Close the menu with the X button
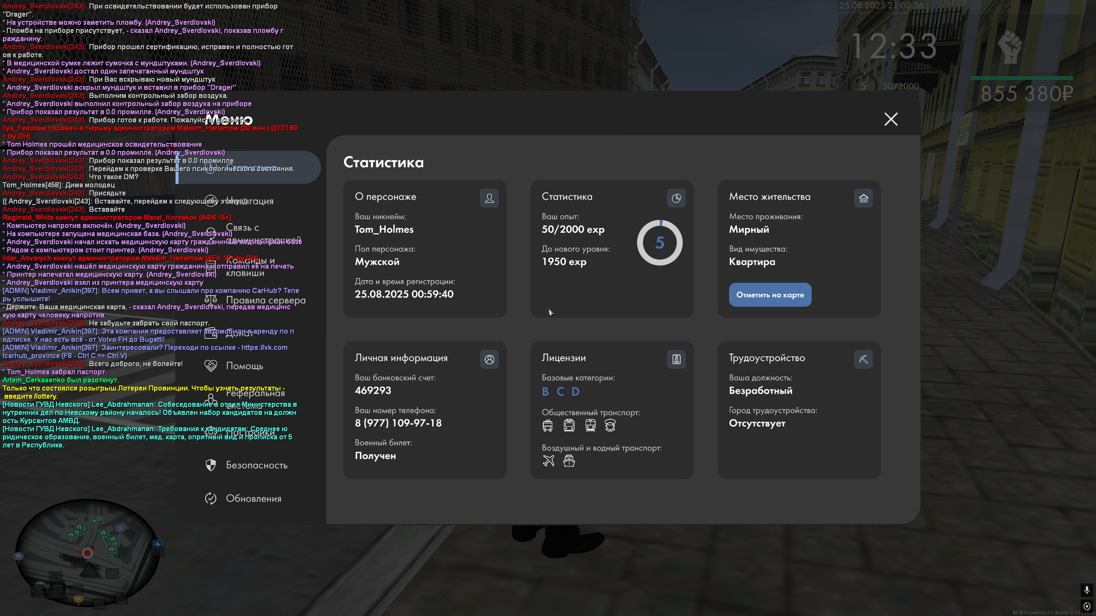This screenshot has height=616, width=1096. 890,119
